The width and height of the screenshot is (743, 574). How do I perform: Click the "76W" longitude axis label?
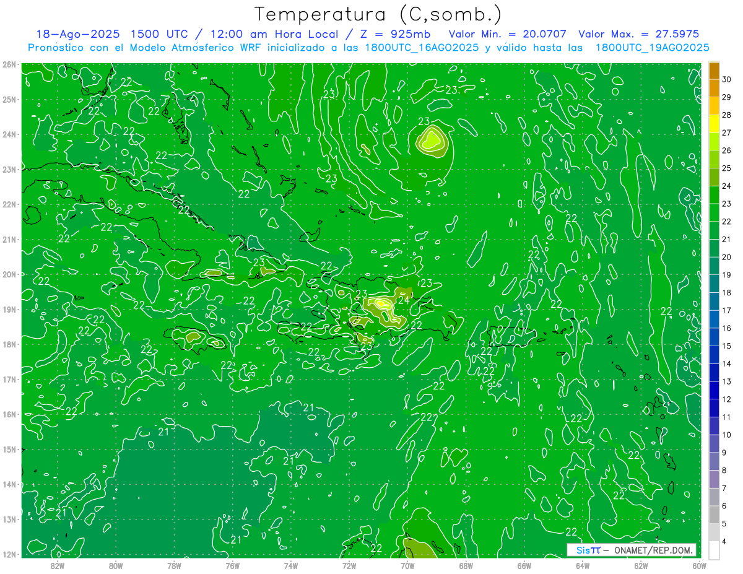click(232, 565)
